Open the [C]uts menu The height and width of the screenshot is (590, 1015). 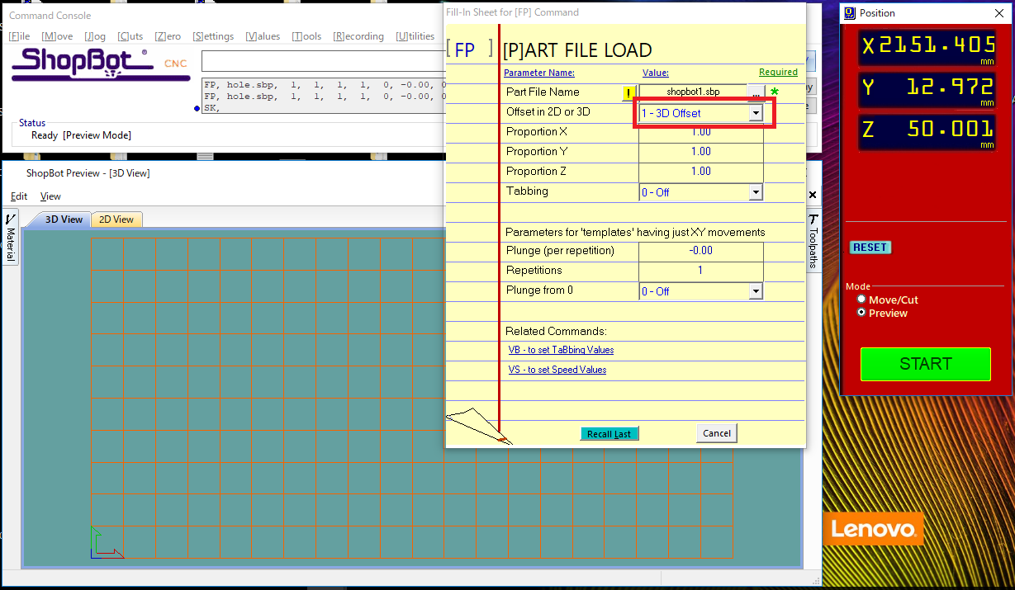tap(130, 36)
